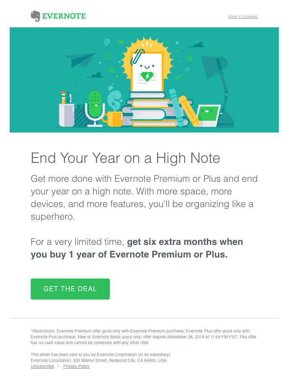
Task: Click the End Your Year headline
Action: pos(125,158)
